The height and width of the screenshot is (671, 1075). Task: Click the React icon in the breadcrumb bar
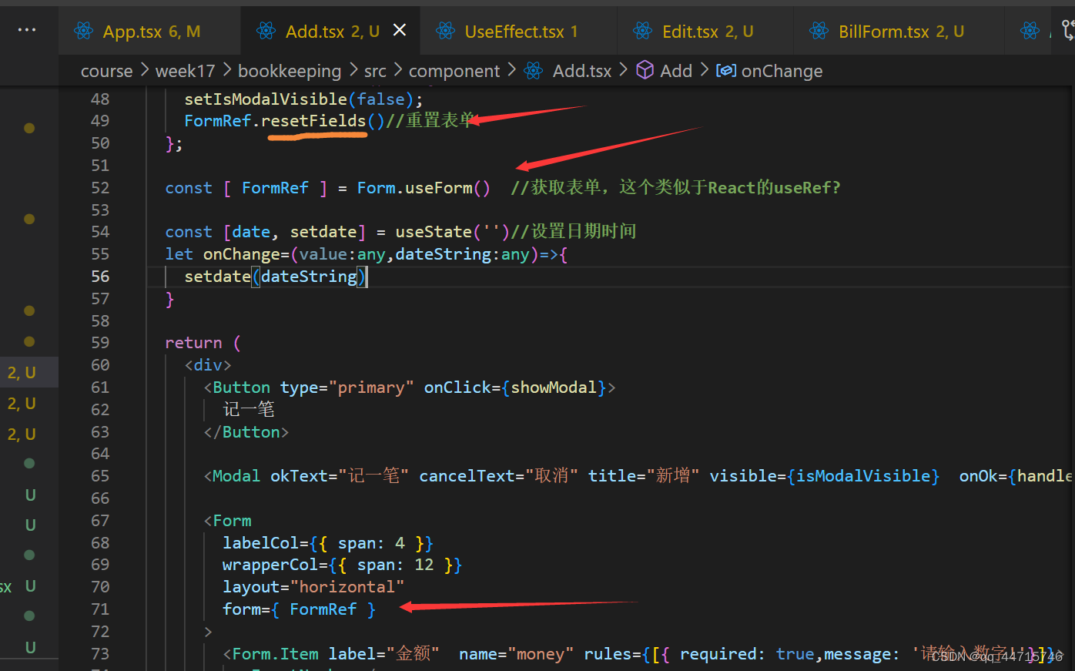[533, 70]
